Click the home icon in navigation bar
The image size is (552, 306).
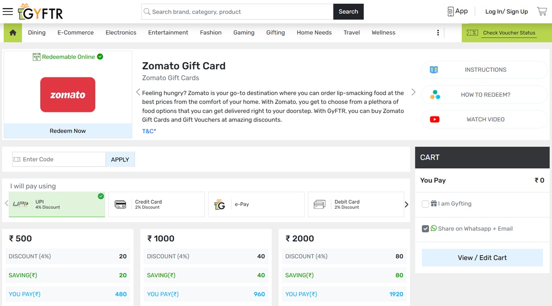[13, 33]
